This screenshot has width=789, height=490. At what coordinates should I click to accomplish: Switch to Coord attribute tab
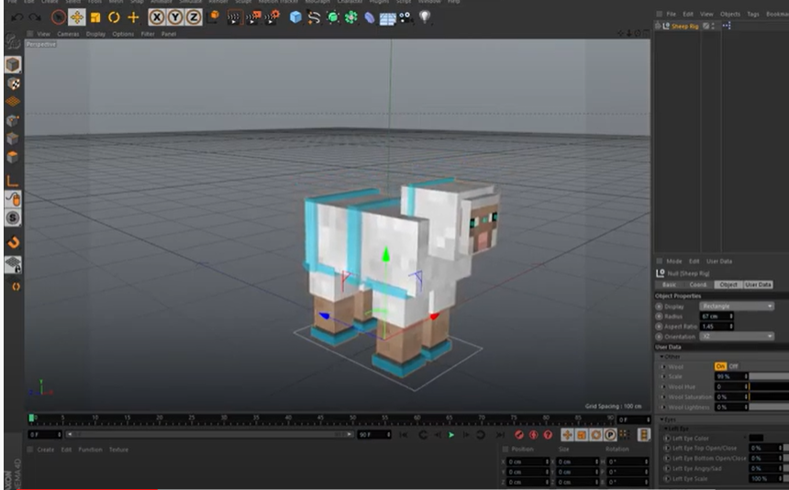tap(698, 284)
